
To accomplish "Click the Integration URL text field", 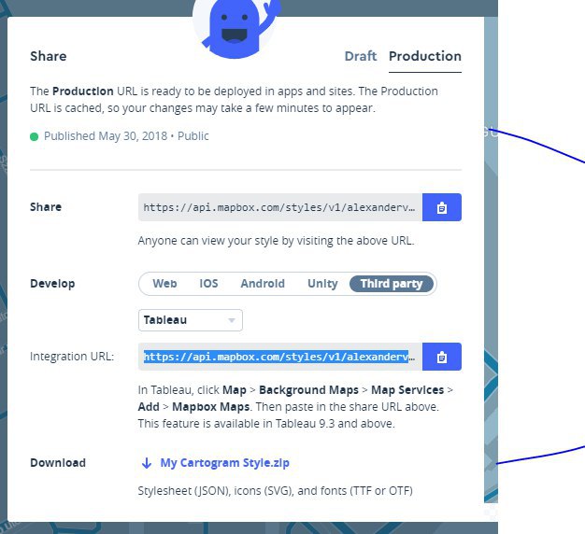I will (x=280, y=357).
